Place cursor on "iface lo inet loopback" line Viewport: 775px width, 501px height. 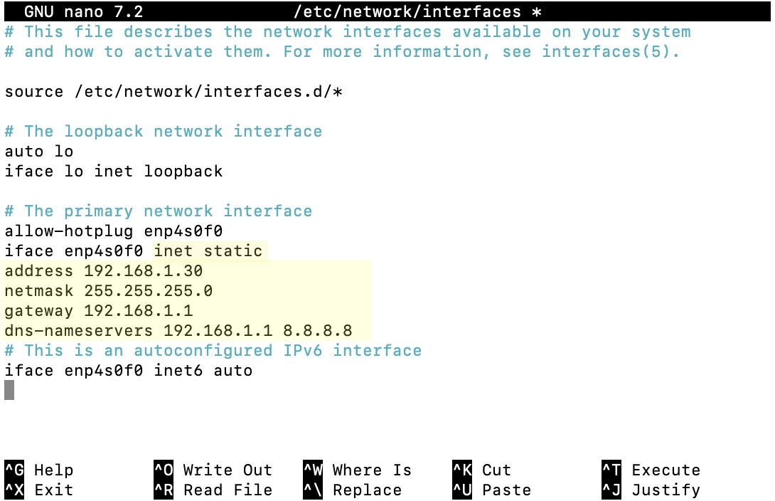(x=114, y=171)
